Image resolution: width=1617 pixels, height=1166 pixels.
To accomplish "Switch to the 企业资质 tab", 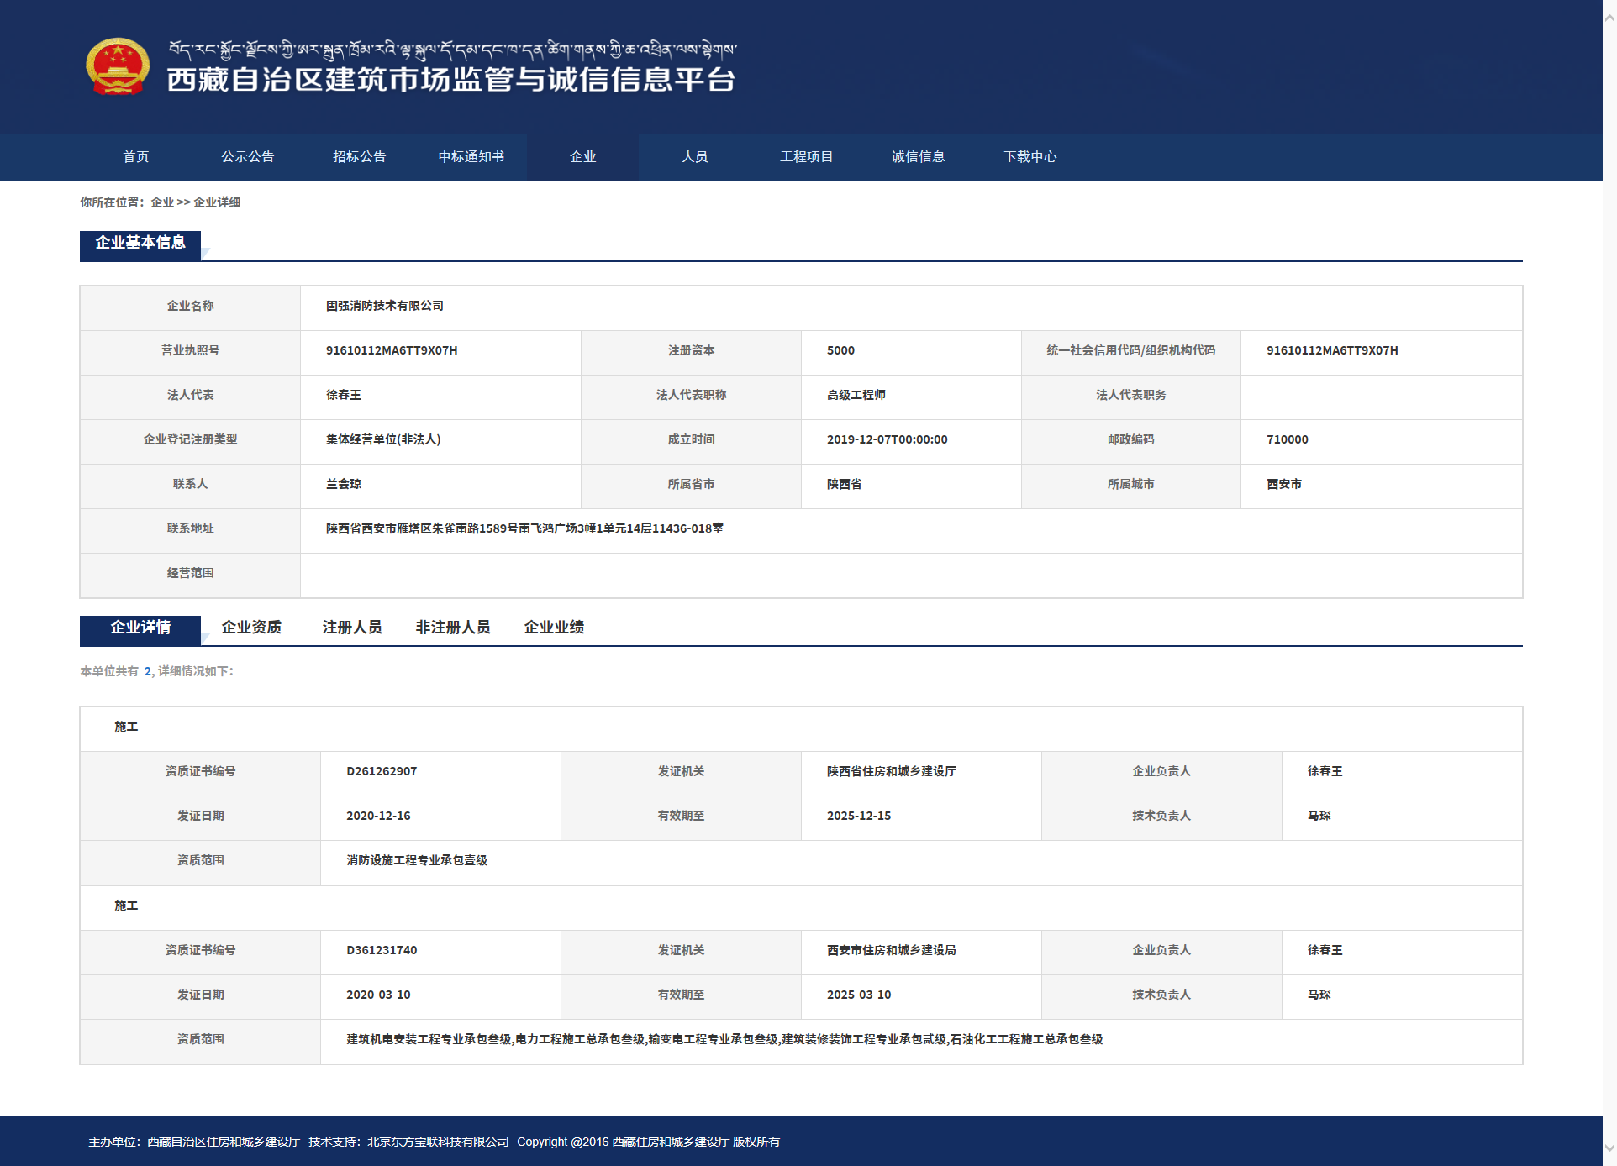I will pyautogui.click(x=251, y=628).
